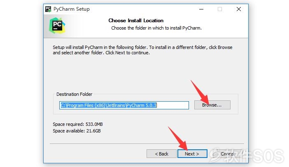Click the subtitle about choosing install folder

tap(156, 28)
